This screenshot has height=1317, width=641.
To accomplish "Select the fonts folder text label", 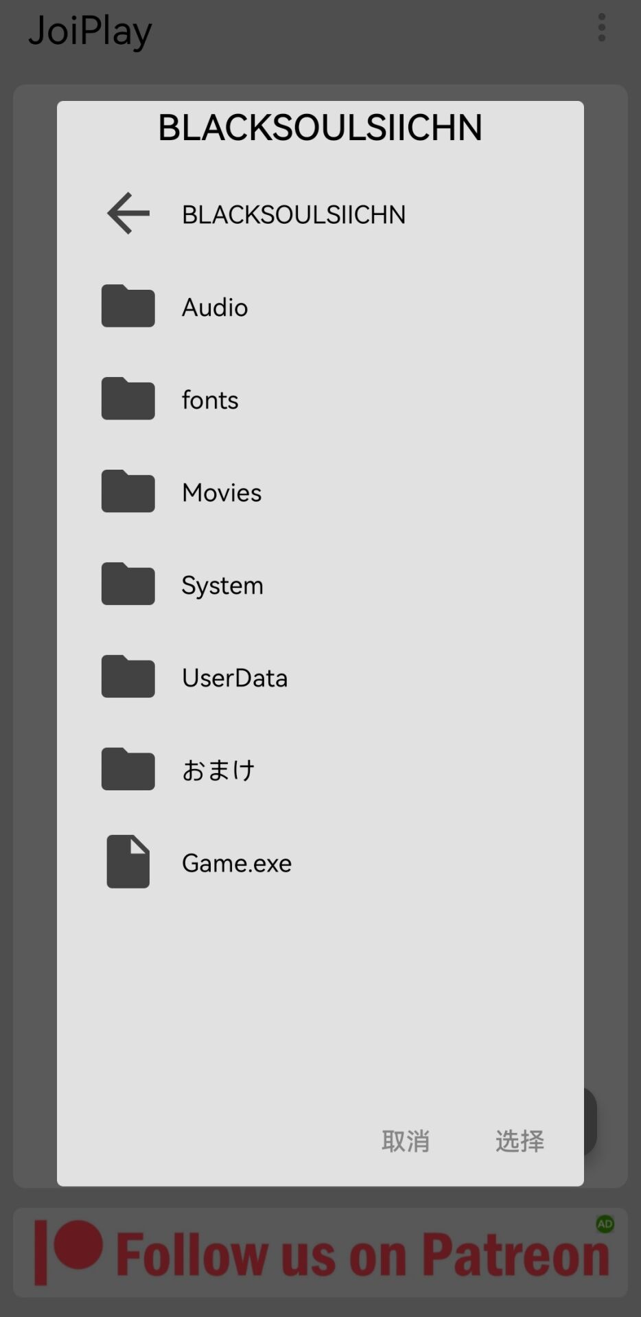I will point(210,400).
